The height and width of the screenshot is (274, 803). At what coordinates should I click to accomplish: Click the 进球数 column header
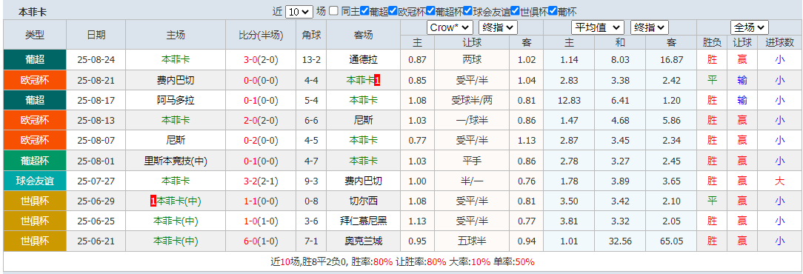click(x=779, y=43)
